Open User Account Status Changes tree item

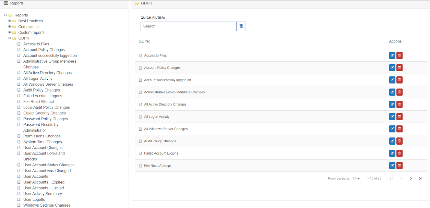[x=49, y=165]
